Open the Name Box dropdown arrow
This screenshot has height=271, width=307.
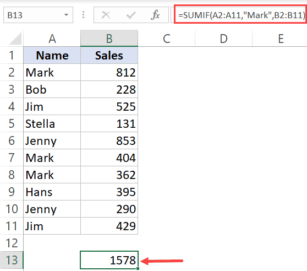coord(67,15)
